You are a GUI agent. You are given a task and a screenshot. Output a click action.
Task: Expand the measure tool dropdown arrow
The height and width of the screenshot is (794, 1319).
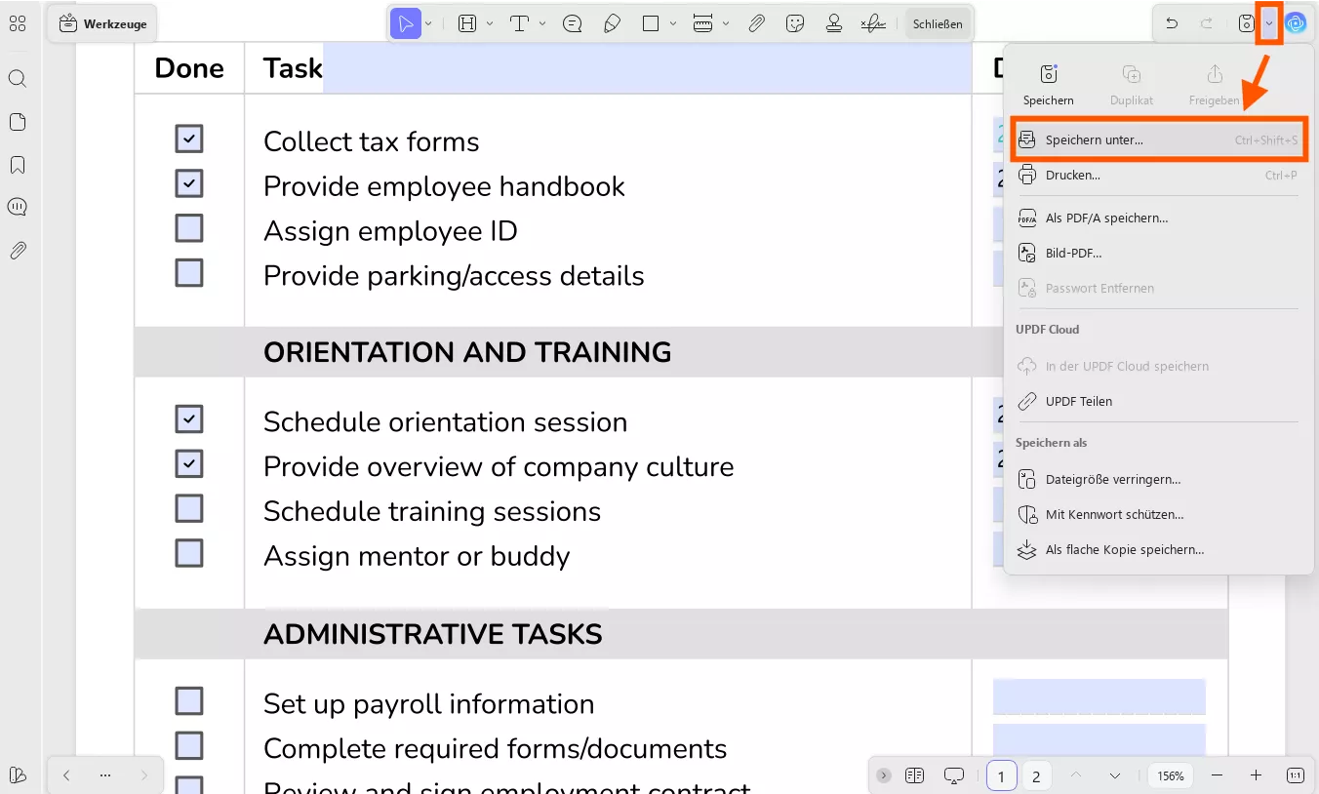pyautogui.click(x=726, y=24)
